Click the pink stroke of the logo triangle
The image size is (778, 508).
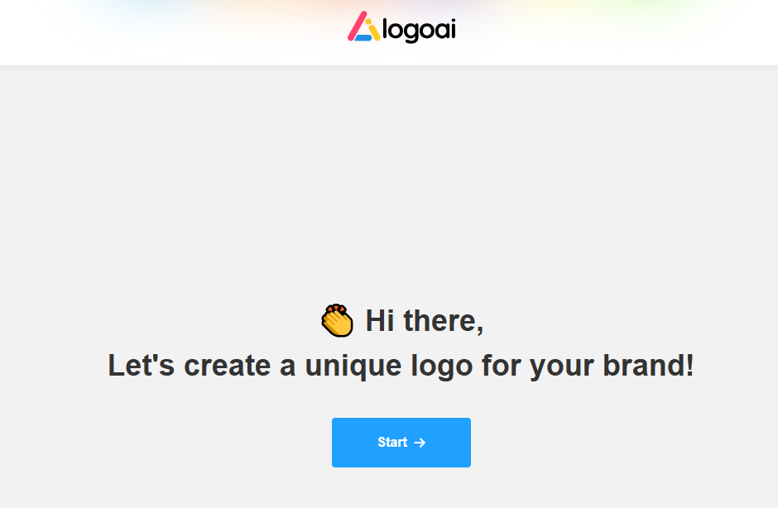point(358,25)
